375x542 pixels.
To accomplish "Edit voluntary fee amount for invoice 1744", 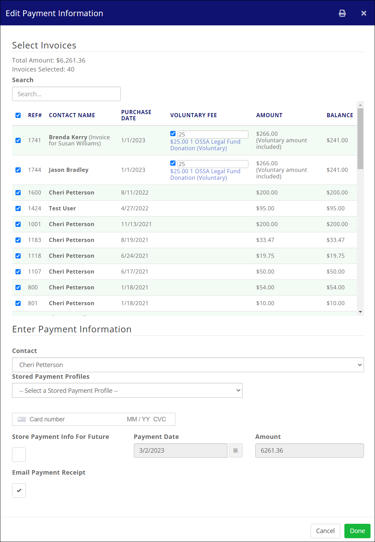I will click(x=213, y=164).
